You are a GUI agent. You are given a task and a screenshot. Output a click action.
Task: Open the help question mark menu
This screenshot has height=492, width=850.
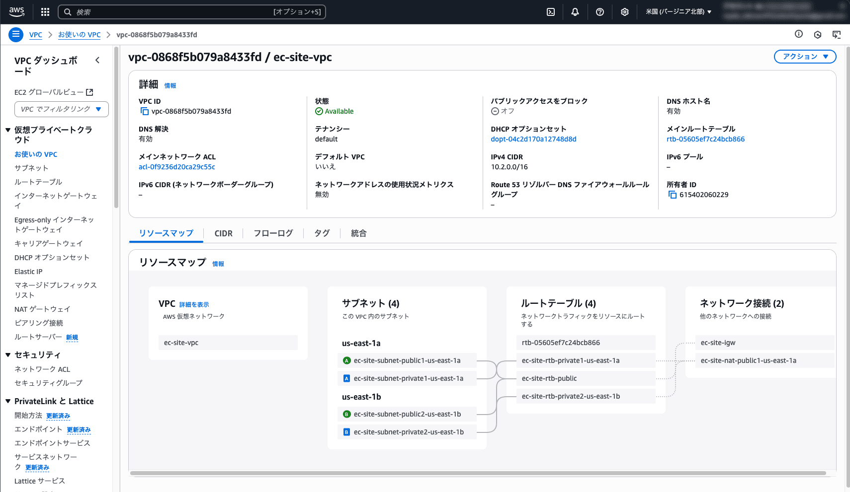point(600,12)
